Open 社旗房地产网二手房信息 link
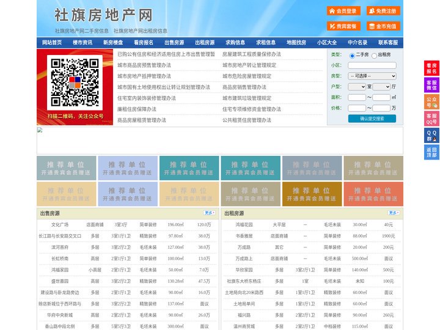The height and width of the screenshot is (330, 440). click(82, 31)
